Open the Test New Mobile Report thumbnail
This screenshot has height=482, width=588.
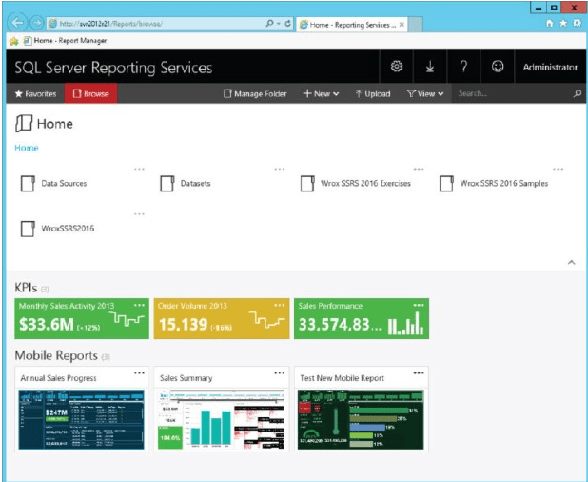click(x=361, y=419)
